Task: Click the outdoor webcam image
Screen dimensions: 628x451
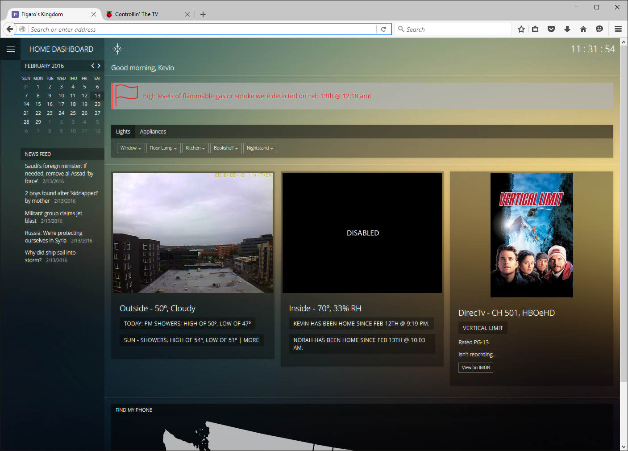Action: tap(193, 233)
